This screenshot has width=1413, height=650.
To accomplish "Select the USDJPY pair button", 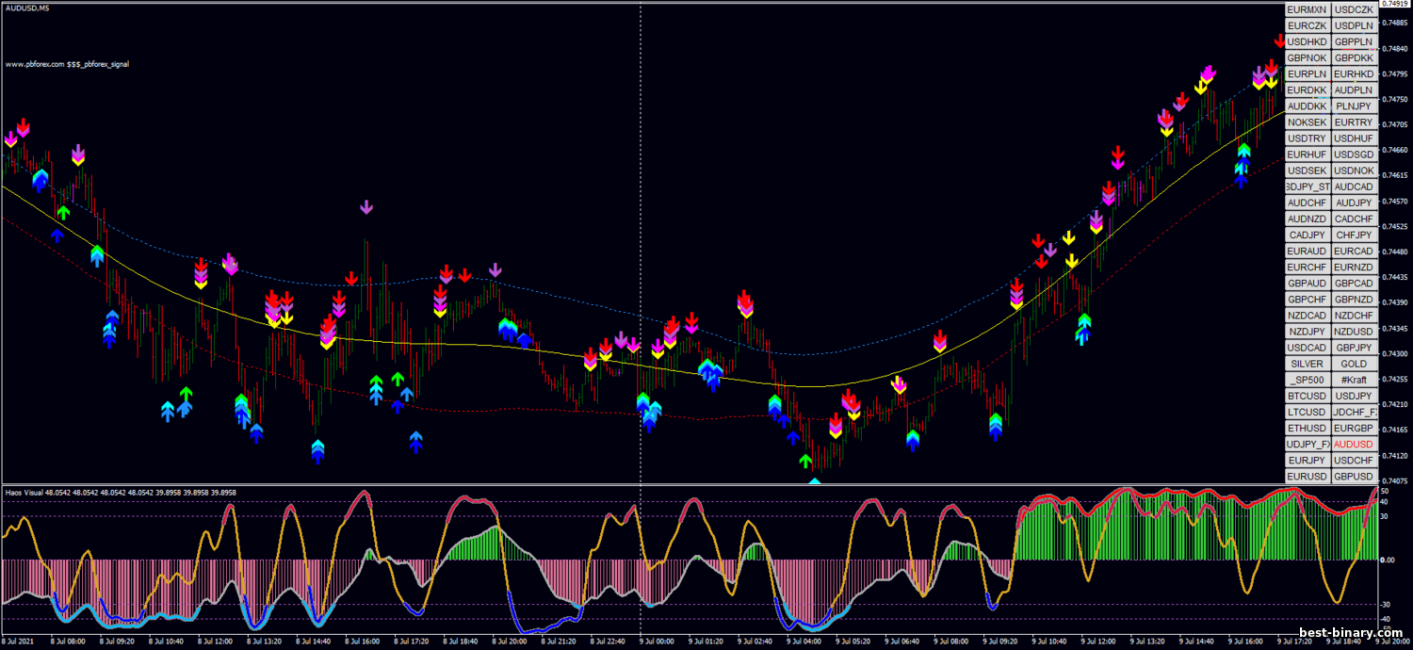I will pos(1354,396).
